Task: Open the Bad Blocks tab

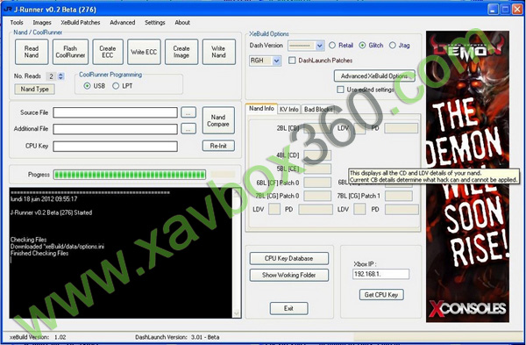Action: [318, 110]
